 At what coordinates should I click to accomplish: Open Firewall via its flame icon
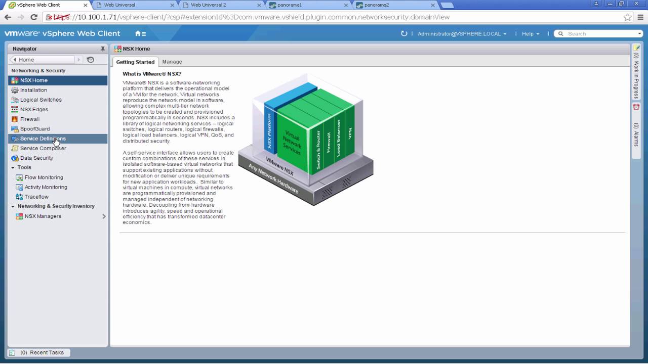15,119
